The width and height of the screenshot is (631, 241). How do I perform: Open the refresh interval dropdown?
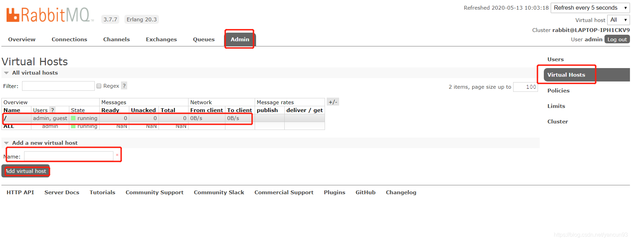pos(590,8)
